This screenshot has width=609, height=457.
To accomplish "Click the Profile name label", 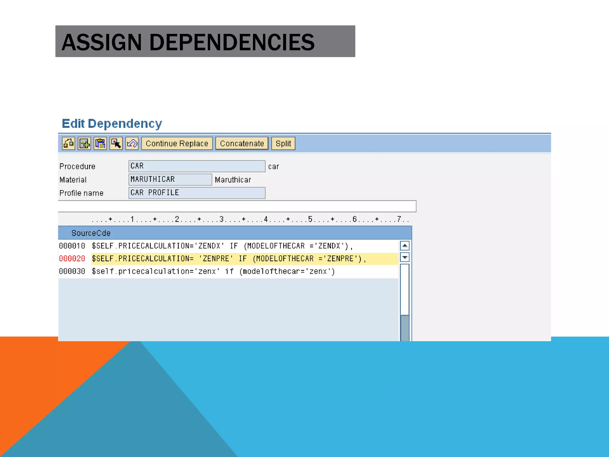I will click(x=81, y=193).
